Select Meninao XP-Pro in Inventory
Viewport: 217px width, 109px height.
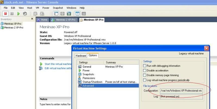point(13,24)
